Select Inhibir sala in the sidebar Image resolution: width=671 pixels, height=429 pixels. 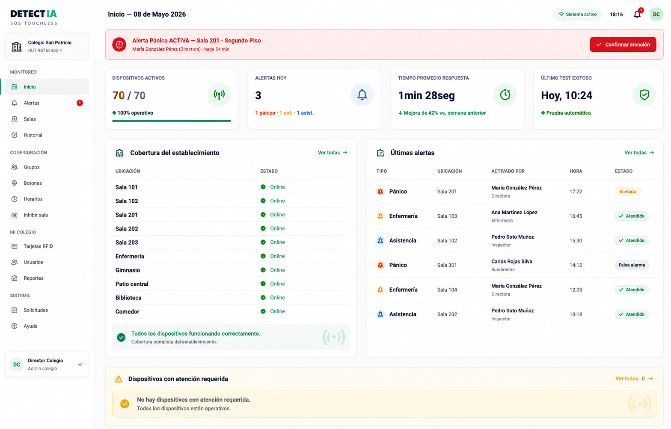(x=47, y=215)
